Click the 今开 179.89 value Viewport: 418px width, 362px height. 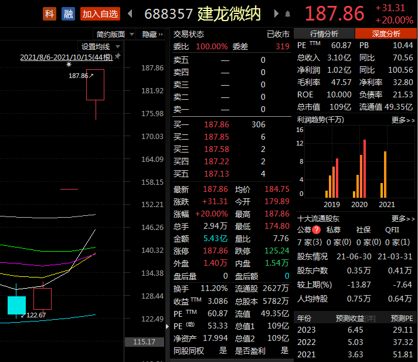pos(277,201)
